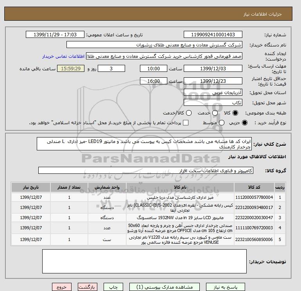
Task: Click the request creator name field
Action: pyautogui.click(x=164, y=56)
